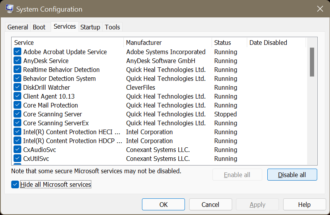
Task: Close the System Configuration window
Action: tap(320, 9)
